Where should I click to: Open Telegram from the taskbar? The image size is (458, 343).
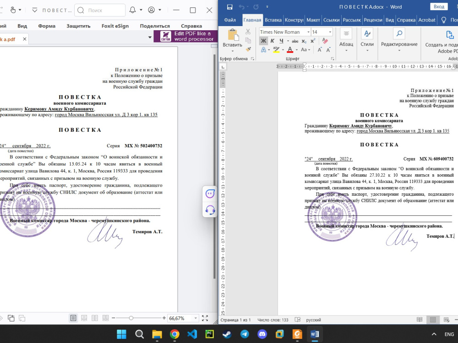pyautogui.click(x=245, y=334)
